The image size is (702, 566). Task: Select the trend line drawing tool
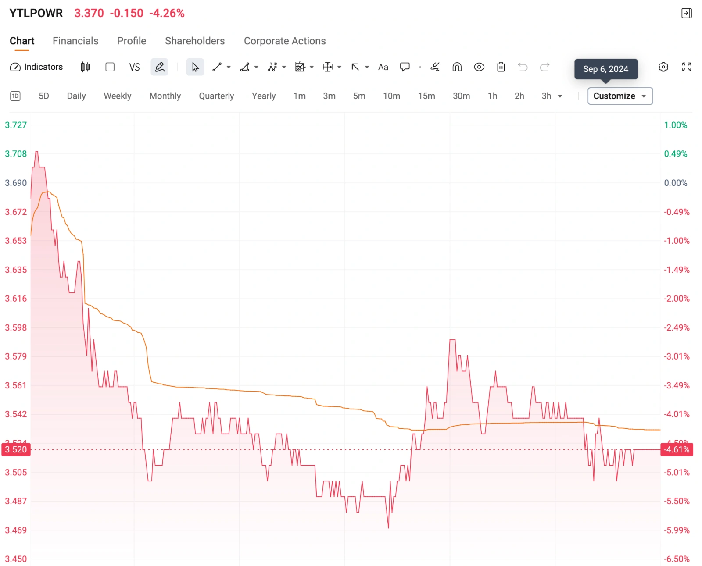coord(217,67)
